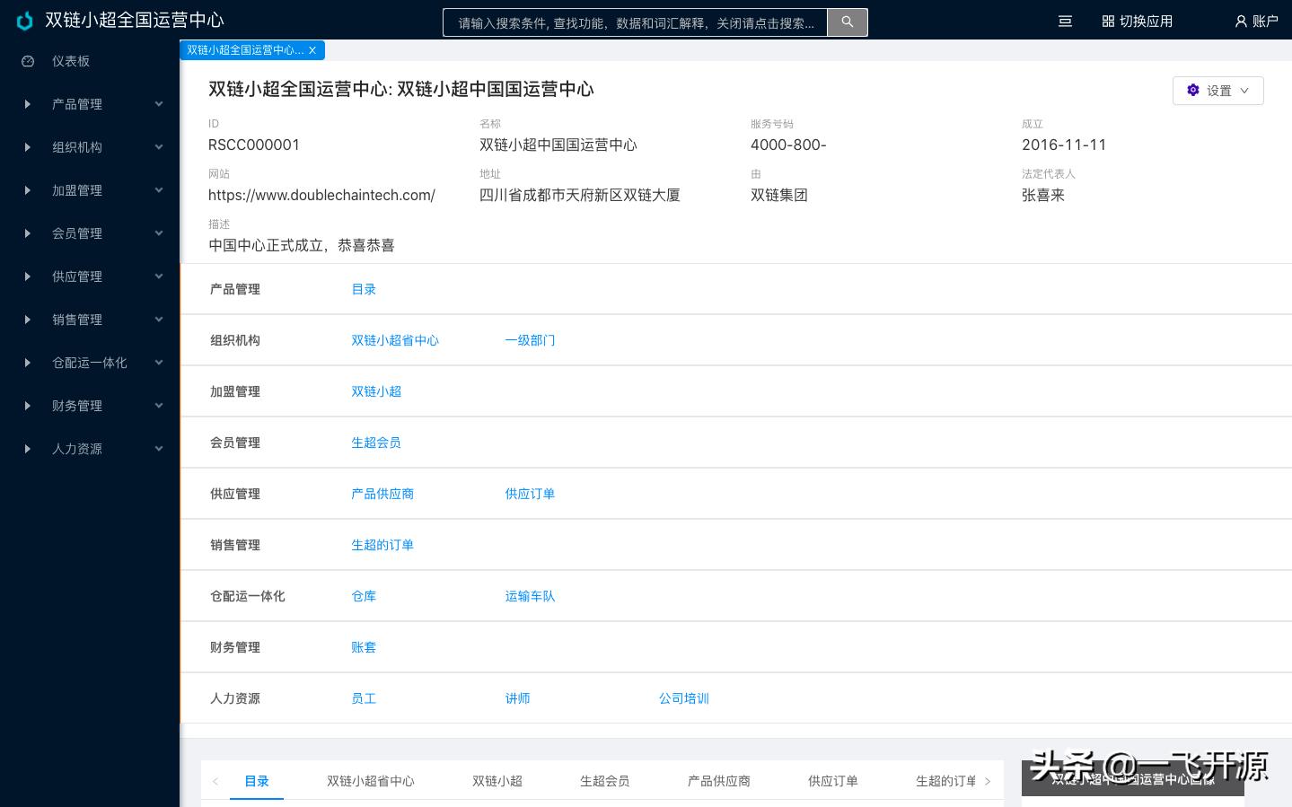The image size is (1292, 807).
Task: Click the gear icon on the 设置 button
Action: click(1193, 90)
